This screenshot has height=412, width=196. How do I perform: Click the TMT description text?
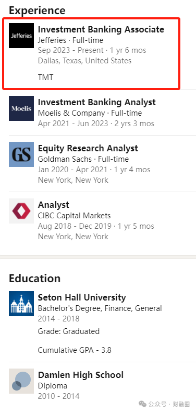[x=45, y=77]
